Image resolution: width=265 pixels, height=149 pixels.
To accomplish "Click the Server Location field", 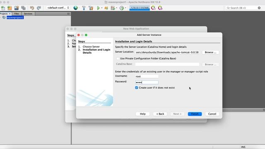I will [167, 53].
